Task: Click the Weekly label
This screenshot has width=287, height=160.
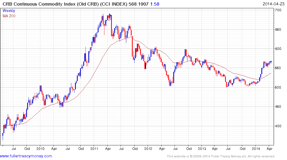Action: point(9,11)
